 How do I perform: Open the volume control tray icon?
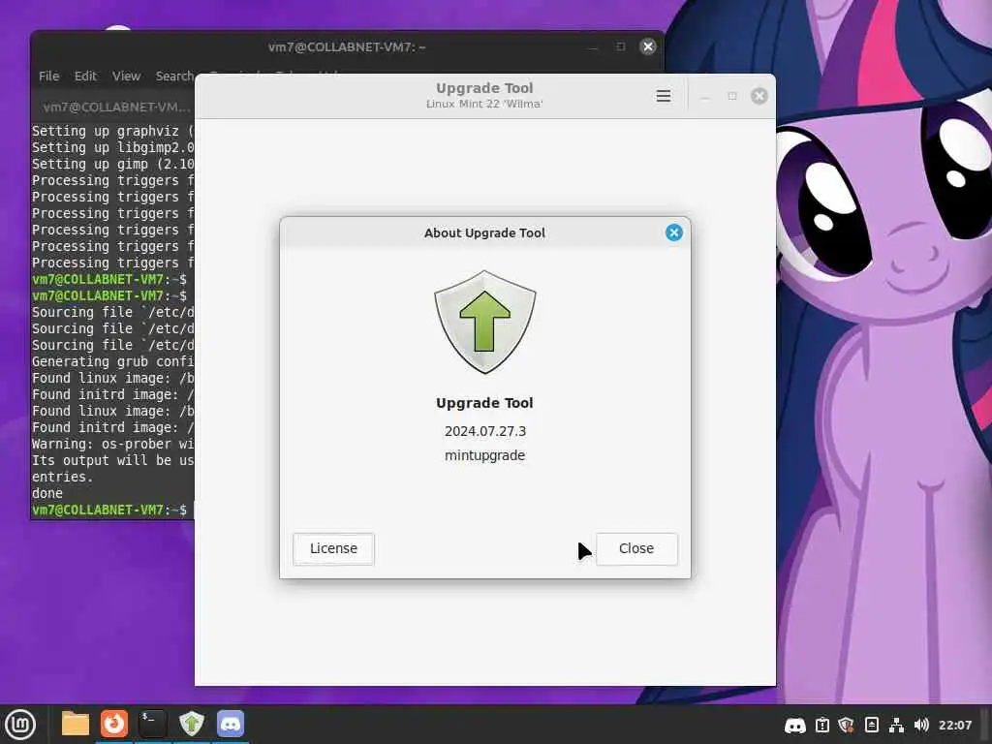922,725
